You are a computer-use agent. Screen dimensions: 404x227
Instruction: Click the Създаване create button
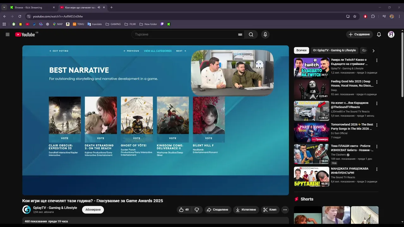(359, 34)
